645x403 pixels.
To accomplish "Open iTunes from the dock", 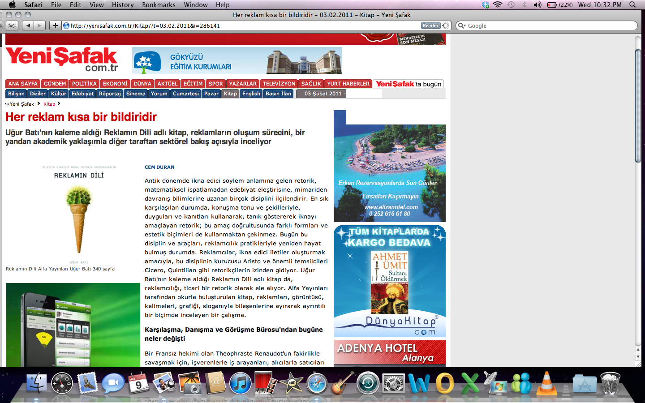I will tap(241, 384).
